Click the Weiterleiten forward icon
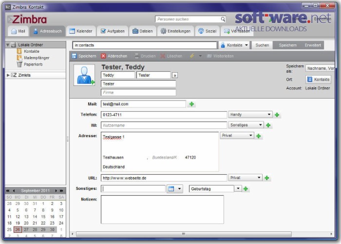341x244 pixels. [x=209, y=56]
